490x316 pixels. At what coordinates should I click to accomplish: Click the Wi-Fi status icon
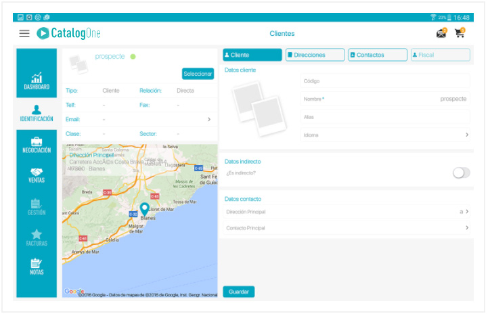coord(433,17)
